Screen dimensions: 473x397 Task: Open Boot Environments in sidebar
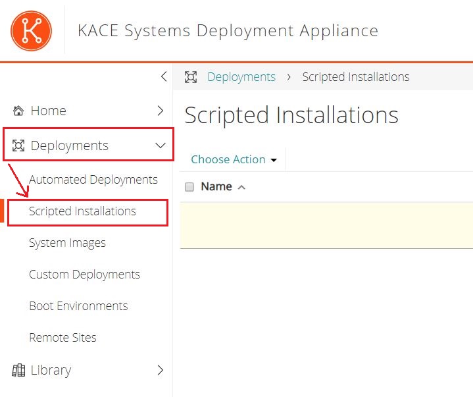[78, 306]
